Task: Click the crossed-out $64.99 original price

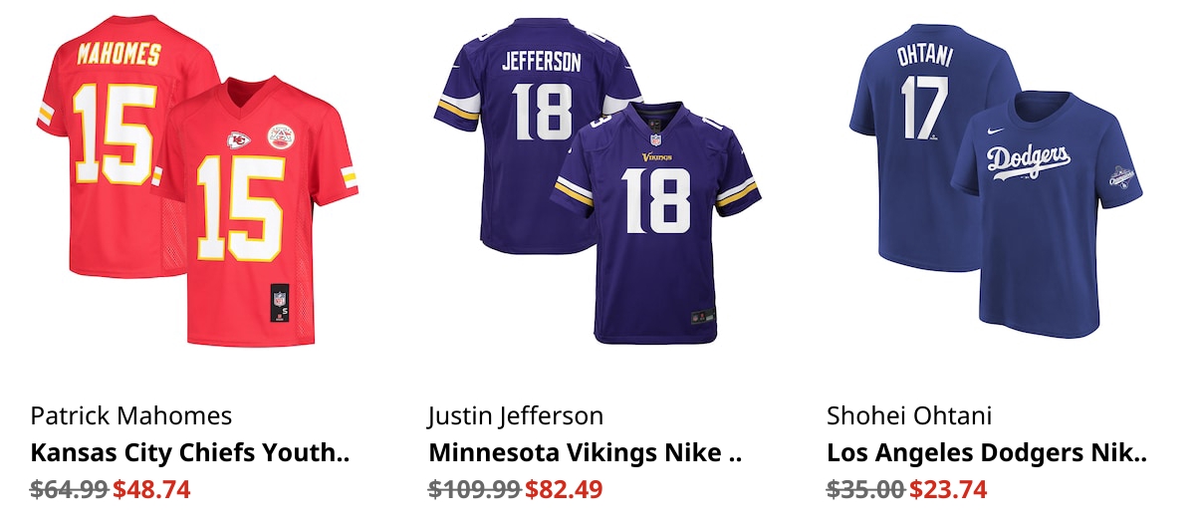Action: [70, 489]
